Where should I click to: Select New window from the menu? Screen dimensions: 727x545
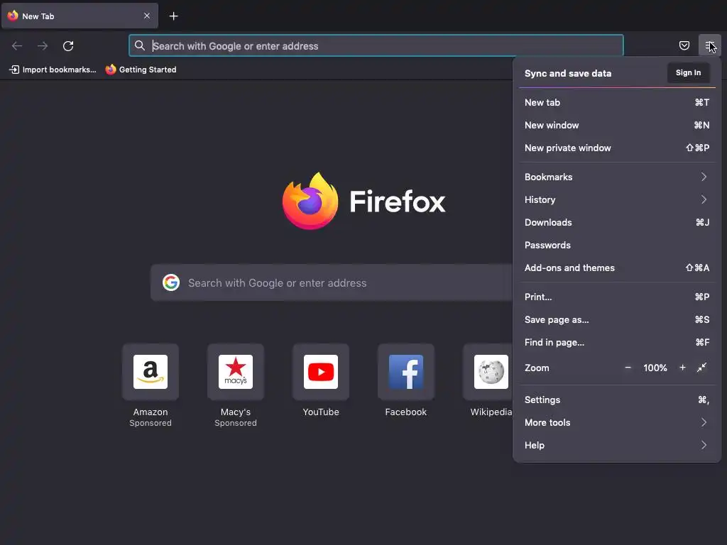(617, 125)
